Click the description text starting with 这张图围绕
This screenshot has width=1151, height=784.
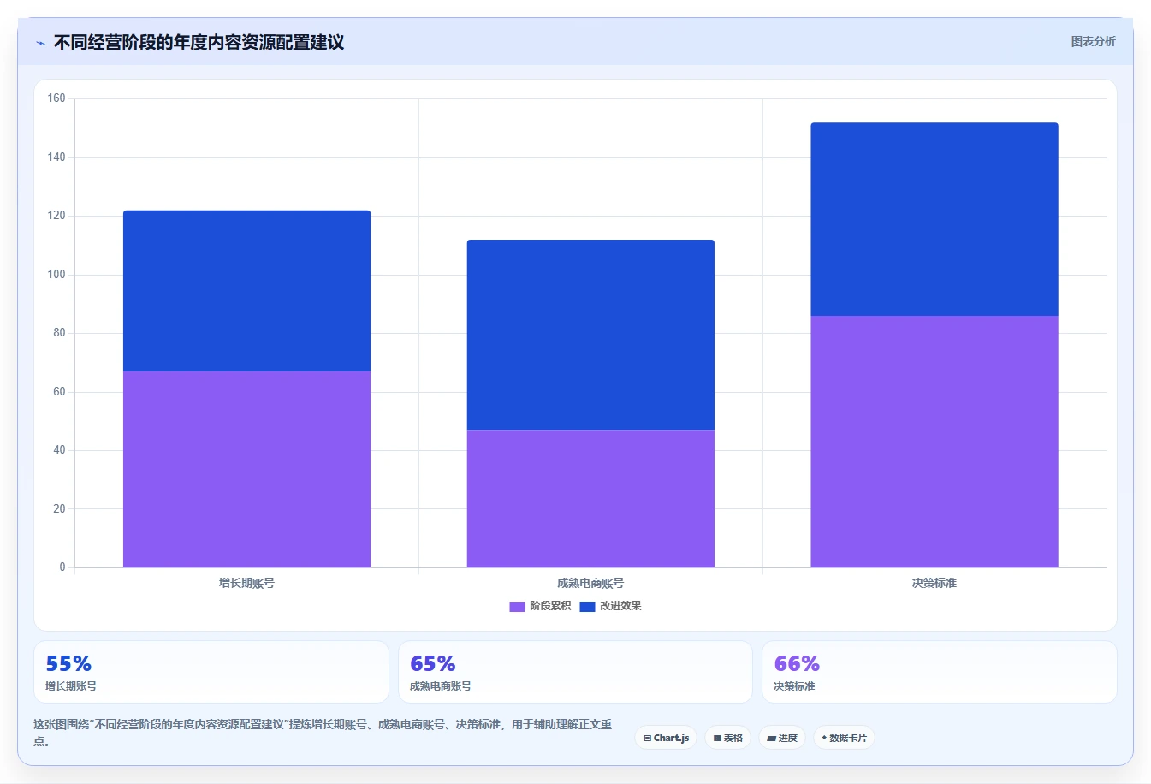tap(323, 733)
